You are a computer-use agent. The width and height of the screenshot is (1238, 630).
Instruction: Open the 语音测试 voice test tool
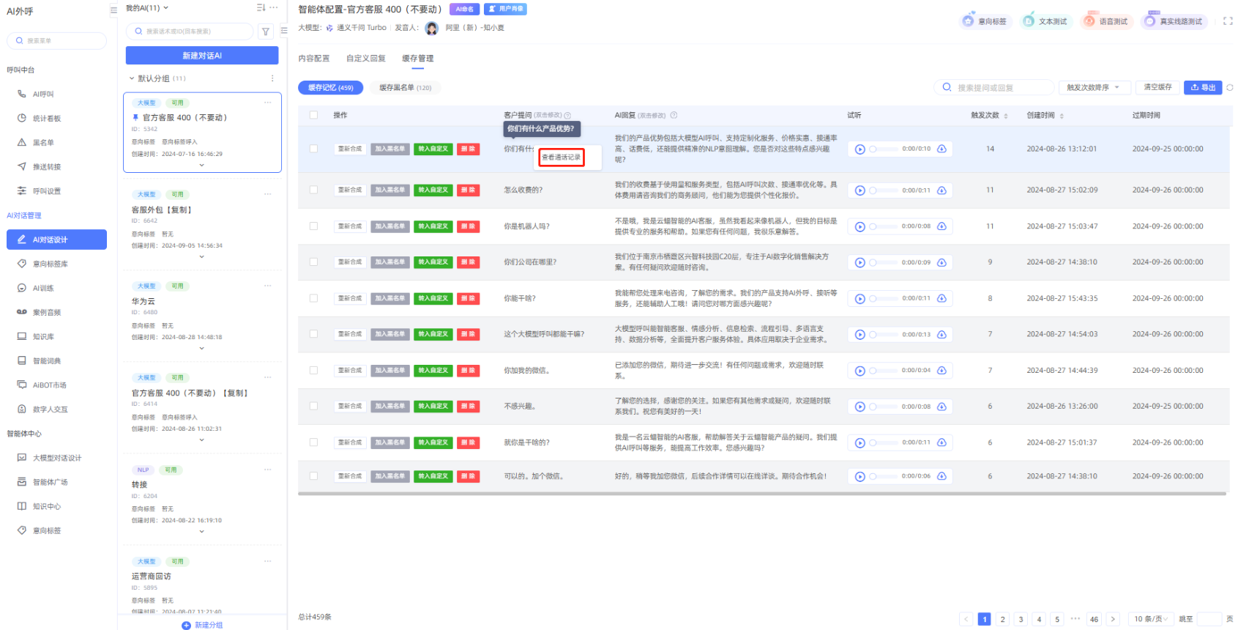click(x=1105, y=21)
